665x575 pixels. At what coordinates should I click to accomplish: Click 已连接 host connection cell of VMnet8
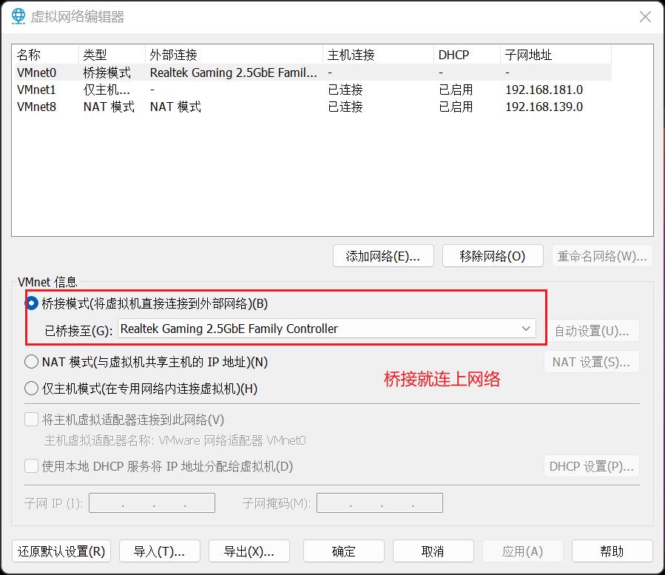(x=345, y=107)
